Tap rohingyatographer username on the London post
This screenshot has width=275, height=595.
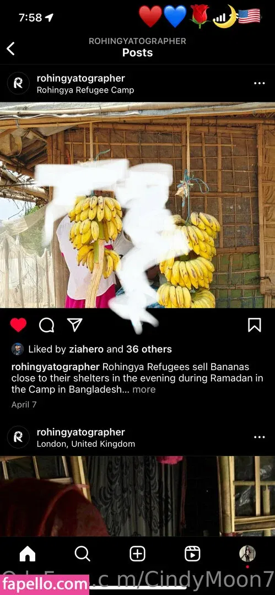[x=80, y=432]
